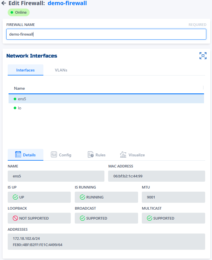Click the Details document icon
This screenshot has height=260, width=212.
(17, 155)
